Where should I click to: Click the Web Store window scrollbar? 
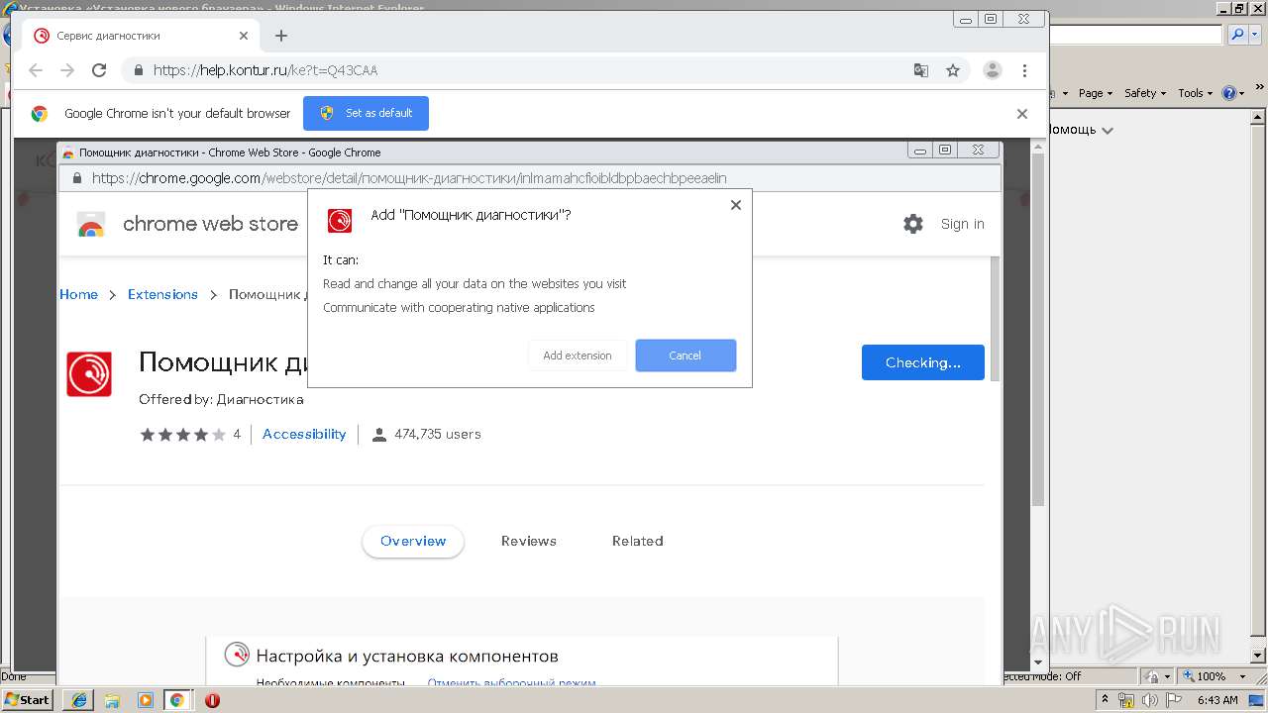pyautogui.click(x=994, y=317)
